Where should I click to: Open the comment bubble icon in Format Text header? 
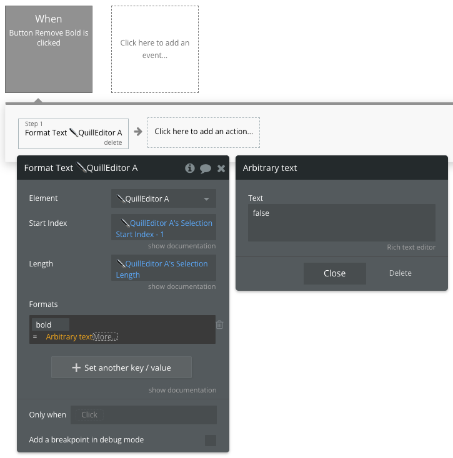point(206,168)
